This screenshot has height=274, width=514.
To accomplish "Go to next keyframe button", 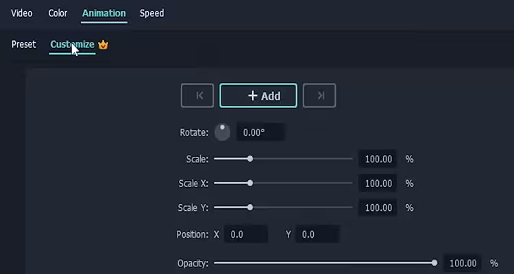I will point(319,96).
